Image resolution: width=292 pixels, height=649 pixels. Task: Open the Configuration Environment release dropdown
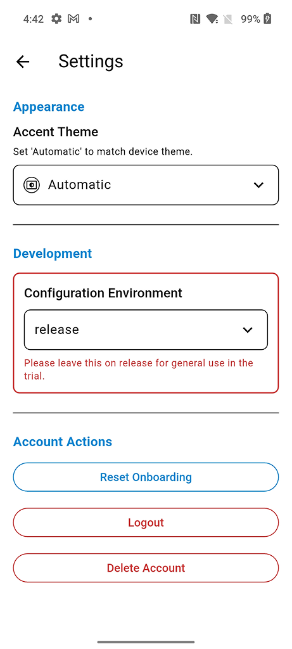(x=146, y=330)
